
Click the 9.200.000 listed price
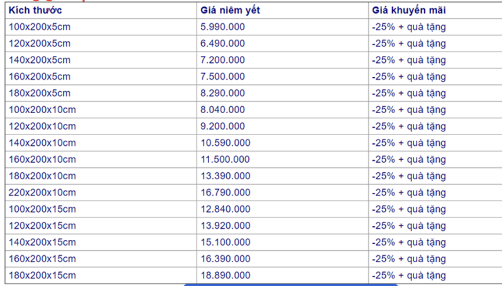coord(223,126)
